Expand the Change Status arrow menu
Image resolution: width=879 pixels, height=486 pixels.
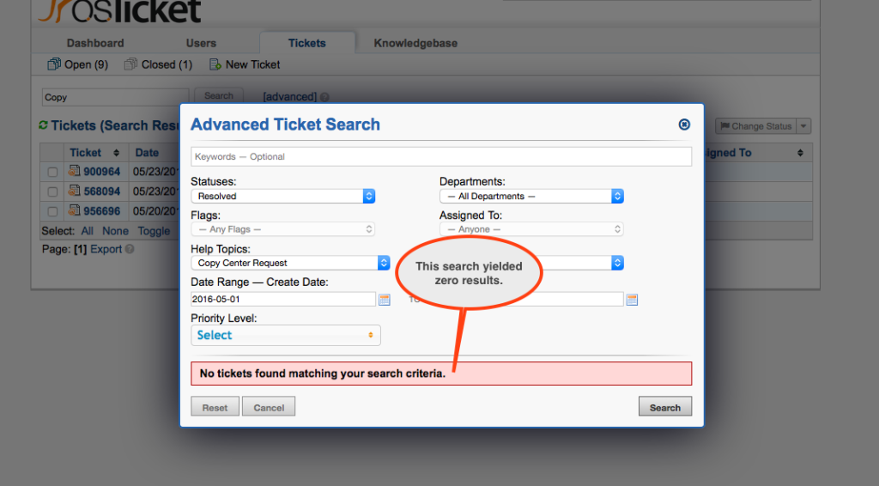(803, 126)
